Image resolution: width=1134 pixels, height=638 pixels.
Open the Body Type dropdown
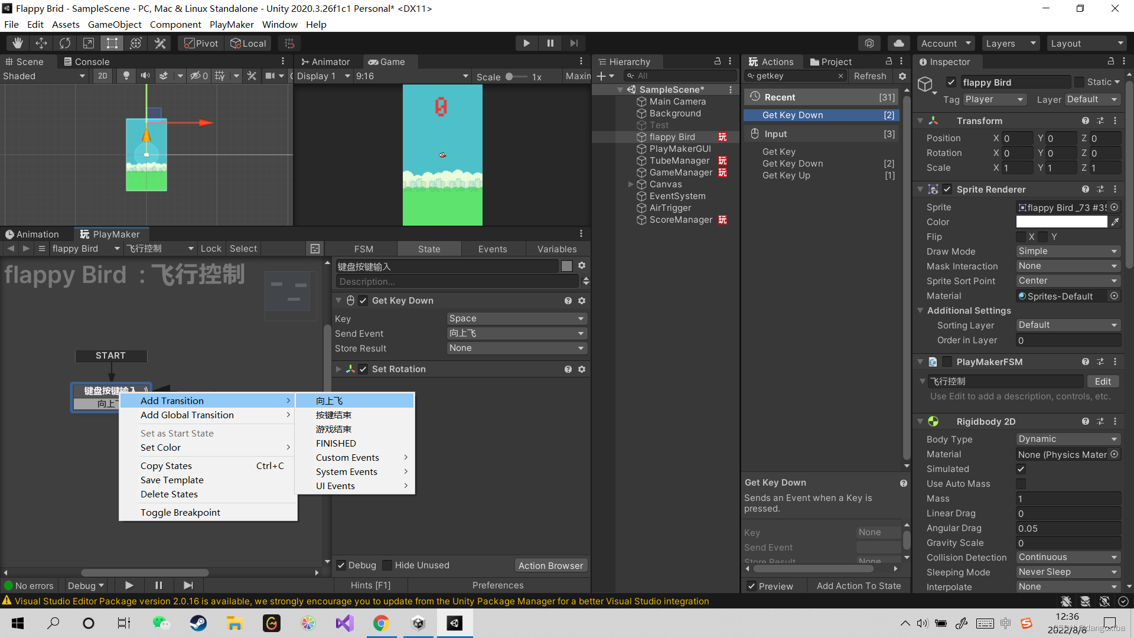click(1067, 439)
